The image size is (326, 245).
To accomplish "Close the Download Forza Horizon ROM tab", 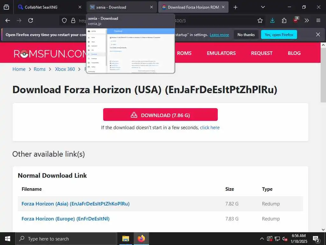I will (223, 7).
